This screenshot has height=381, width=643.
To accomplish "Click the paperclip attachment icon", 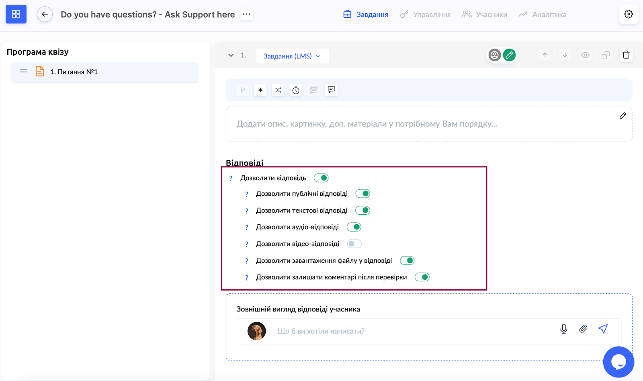I will 583,329.
